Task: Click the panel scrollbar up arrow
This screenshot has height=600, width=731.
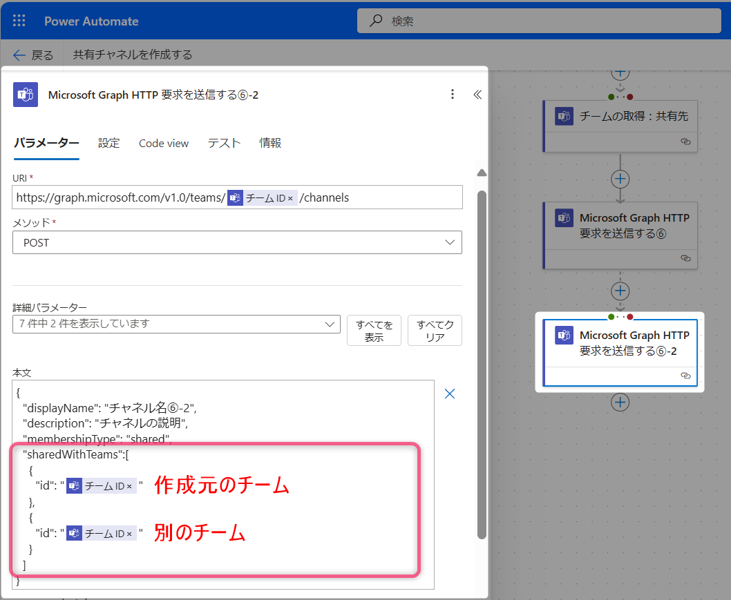Action: pyautogui.click(x=482, y=173)
